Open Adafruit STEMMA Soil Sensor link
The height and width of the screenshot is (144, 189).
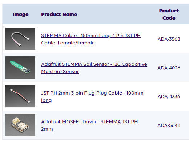pyautogui.click(x=94, y=68)
